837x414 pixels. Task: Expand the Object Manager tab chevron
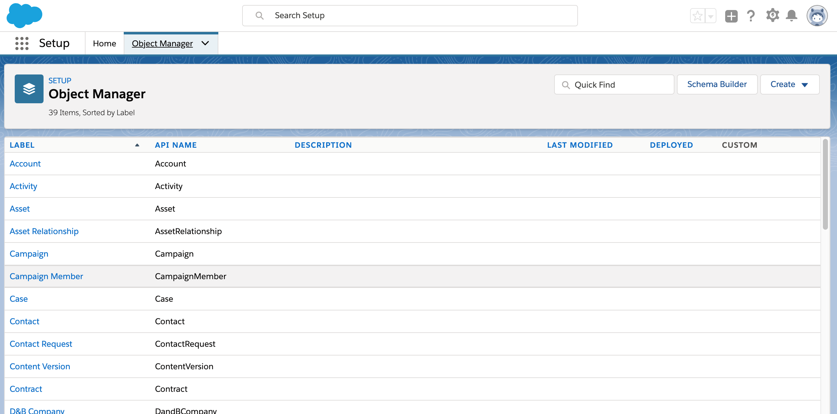pyautogui.click(x=205, y=43)
